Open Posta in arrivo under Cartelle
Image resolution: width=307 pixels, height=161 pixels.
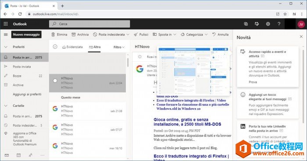click(x=25, y=116)
